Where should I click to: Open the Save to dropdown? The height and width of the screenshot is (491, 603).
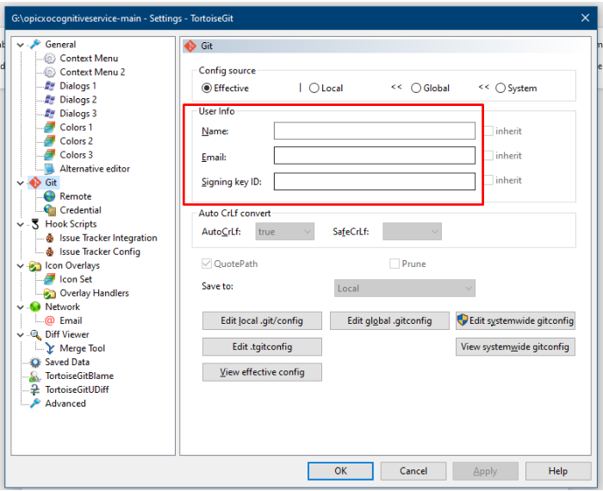point(405,289)
